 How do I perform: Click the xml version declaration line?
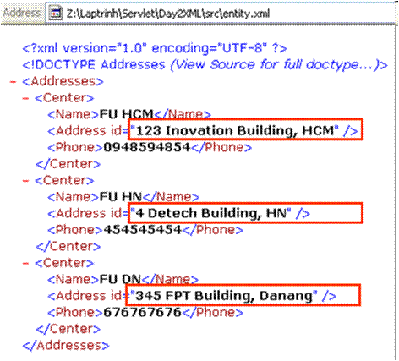tap(155, 48)
